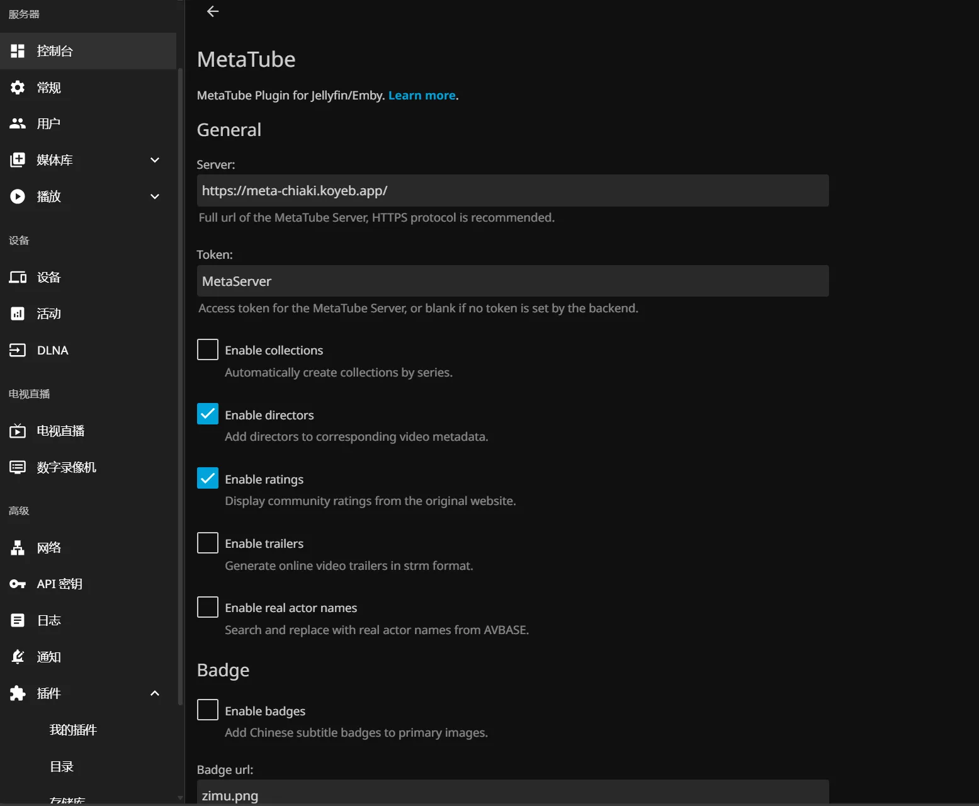This screenshot has width=979, height=806.
Task: Click the 活动 chart icon
Action: (x=18, y=314)
